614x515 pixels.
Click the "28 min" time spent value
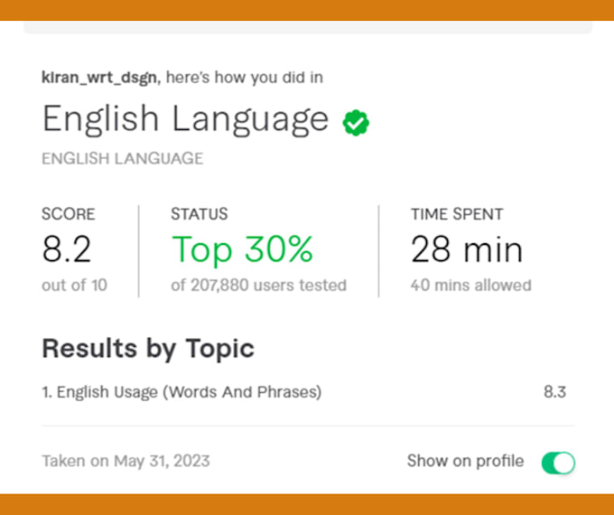[466, 249]
